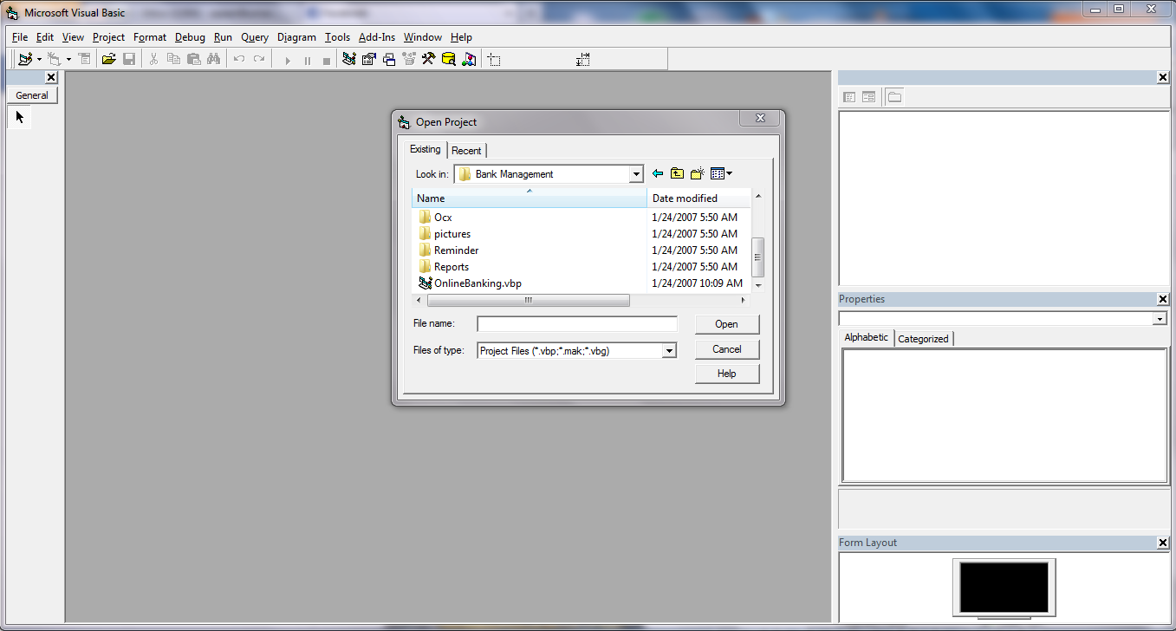Image resolution: width=1176 pixels, height=631 pixels.
Task: Switch to the Existing tab
Action: [426, 149]
